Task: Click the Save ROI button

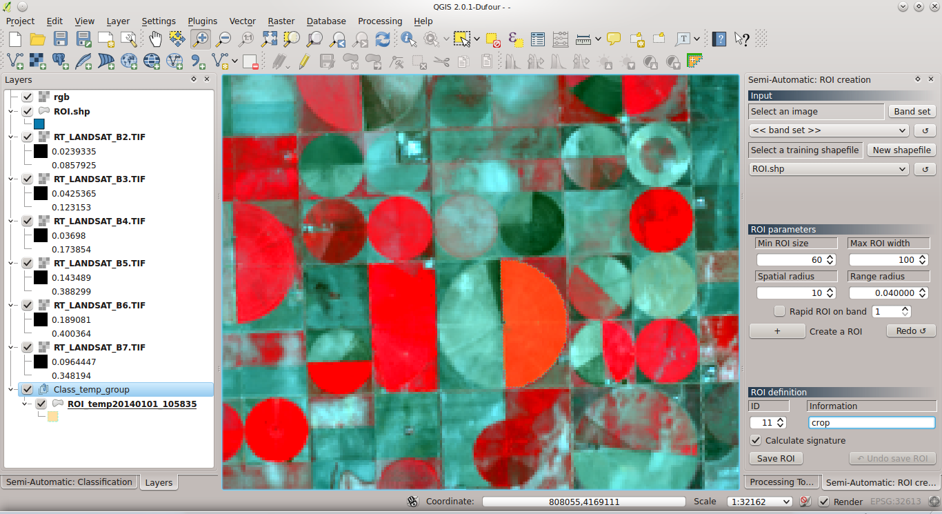Action: [775, 458]
